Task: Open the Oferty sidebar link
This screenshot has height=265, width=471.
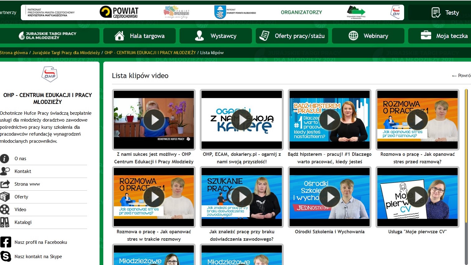Action: point(21,197)
